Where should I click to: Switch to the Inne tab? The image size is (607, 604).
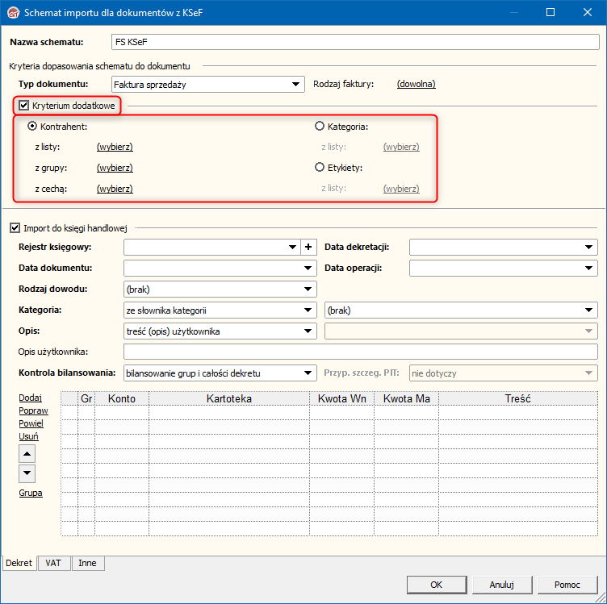pyautogui.click(x=87, y=564)
